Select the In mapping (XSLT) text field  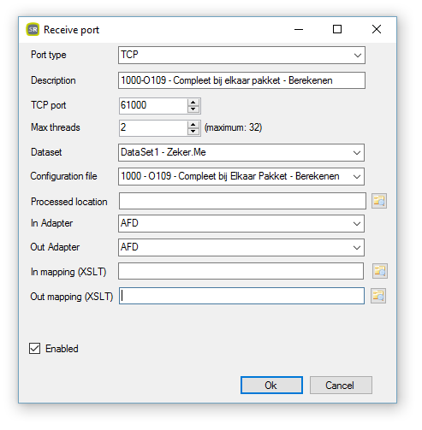coord(241,271)
